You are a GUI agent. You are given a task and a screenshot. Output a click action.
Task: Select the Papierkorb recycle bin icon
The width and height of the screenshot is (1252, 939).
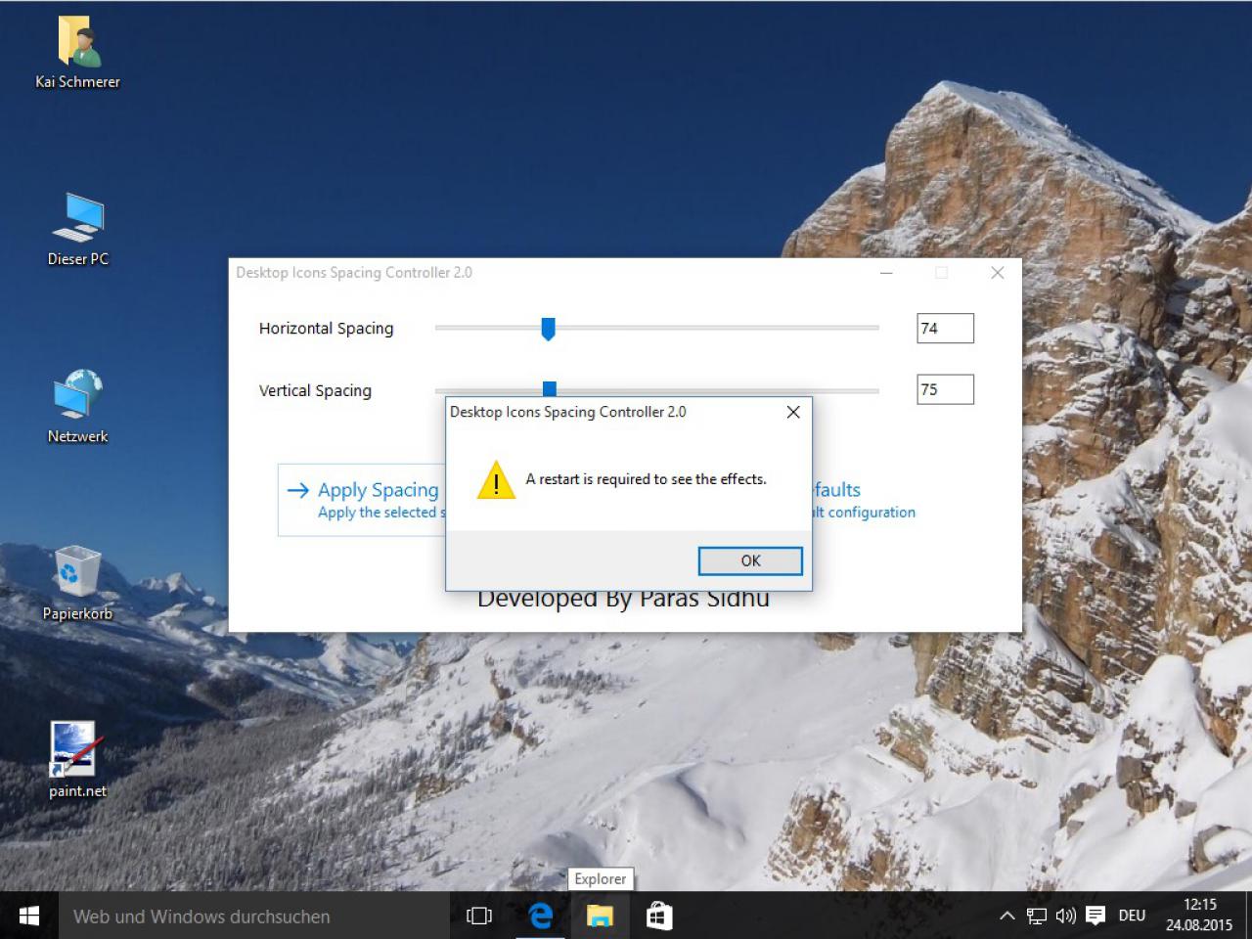pos(77,584)
